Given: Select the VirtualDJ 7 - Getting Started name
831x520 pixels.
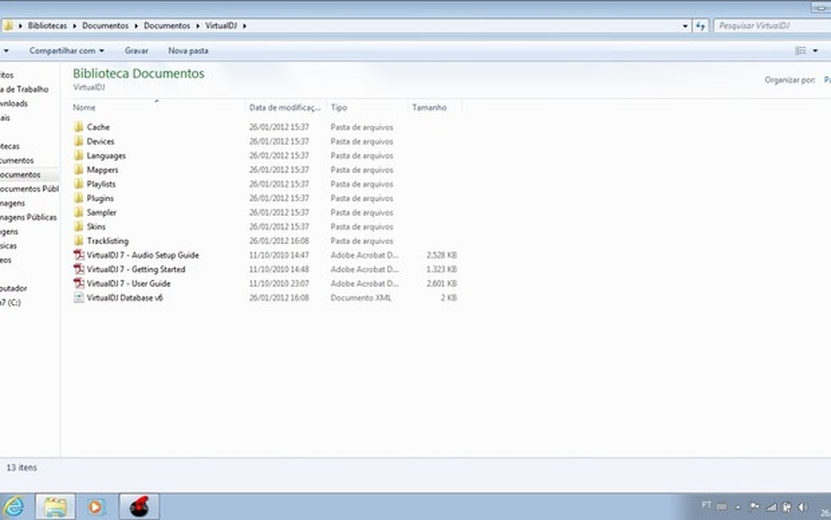Looking at the screenshot, I should (x=136, y=269).
